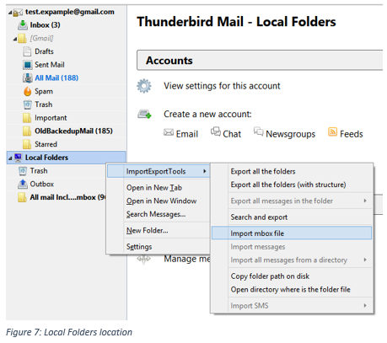Image resolution: width=387 pixels, height=343 pixels.
Task: Collapse the Local Folders tree
Action: pyautogui.click(x=10, y=158)
